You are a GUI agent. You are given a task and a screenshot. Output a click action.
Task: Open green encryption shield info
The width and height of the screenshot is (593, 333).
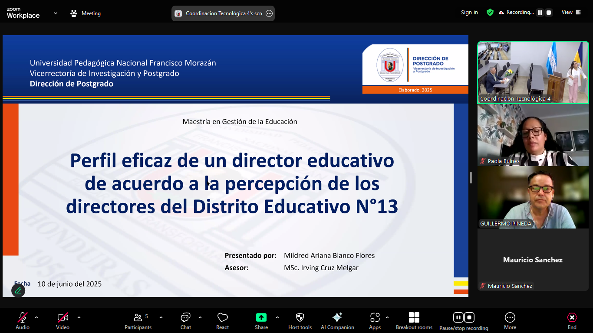coord(490,12)
